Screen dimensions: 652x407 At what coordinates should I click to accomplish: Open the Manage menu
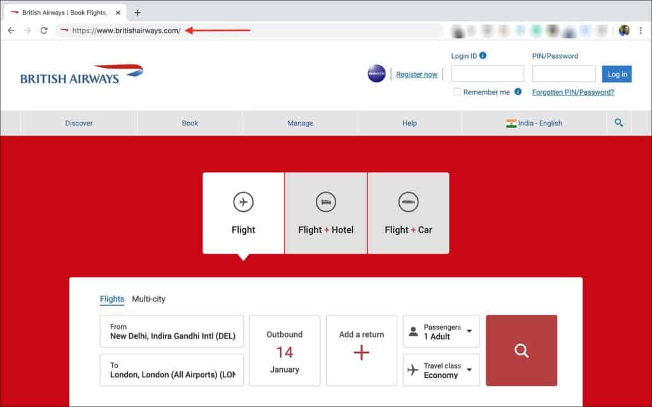[x=301, y=123]
